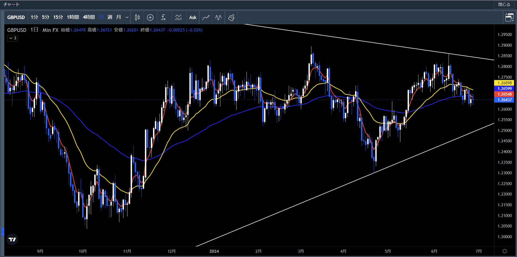Click the GBPUSD chart legend title
The image size is (517, 257).
click(x=17, y=30)
